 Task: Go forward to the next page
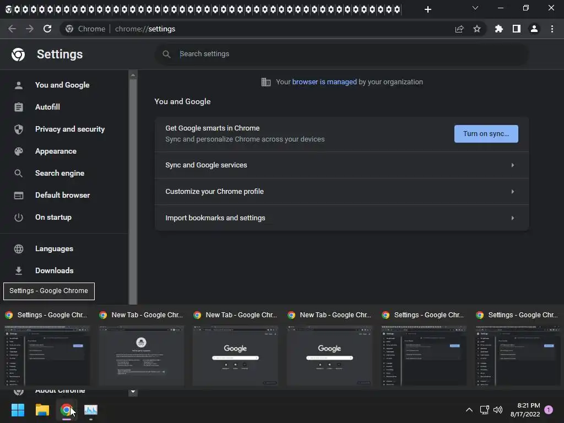30,29
